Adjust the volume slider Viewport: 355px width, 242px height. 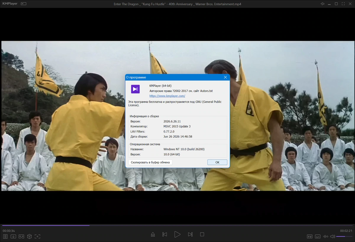coord(344,236)
